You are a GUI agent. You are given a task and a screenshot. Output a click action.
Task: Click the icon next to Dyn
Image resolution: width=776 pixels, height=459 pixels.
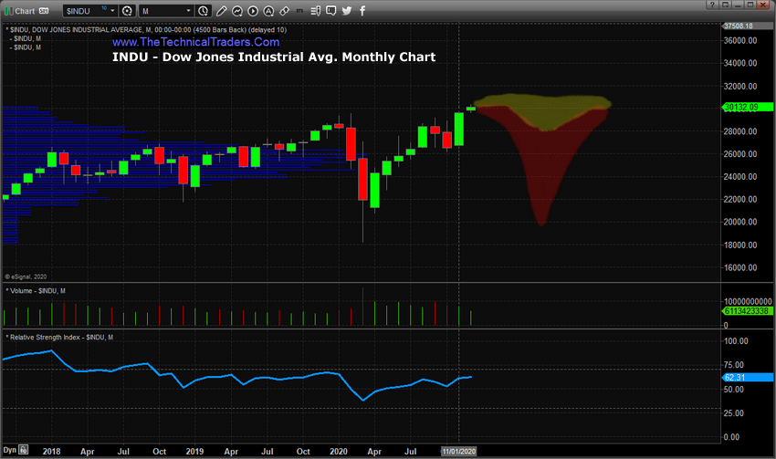pos(23,450)
